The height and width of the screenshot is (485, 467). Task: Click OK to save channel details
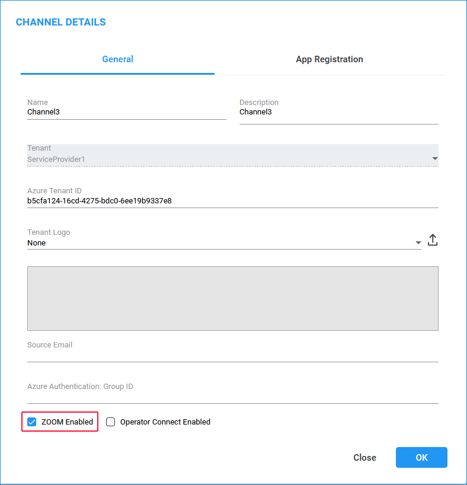coord(421,457)
